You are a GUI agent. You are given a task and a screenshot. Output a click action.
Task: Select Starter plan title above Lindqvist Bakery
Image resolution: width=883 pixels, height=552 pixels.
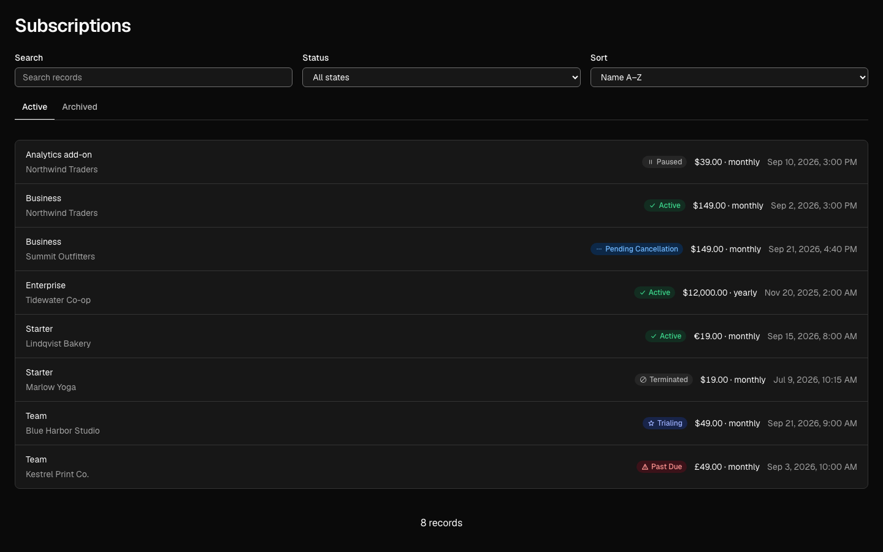[39, 329]
